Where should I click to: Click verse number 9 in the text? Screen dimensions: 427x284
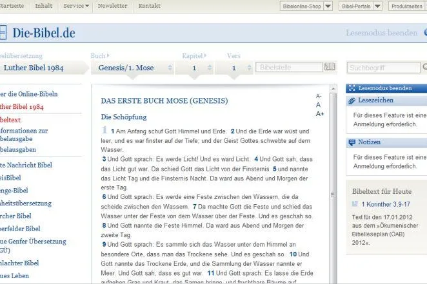click(x=104, y=244)
